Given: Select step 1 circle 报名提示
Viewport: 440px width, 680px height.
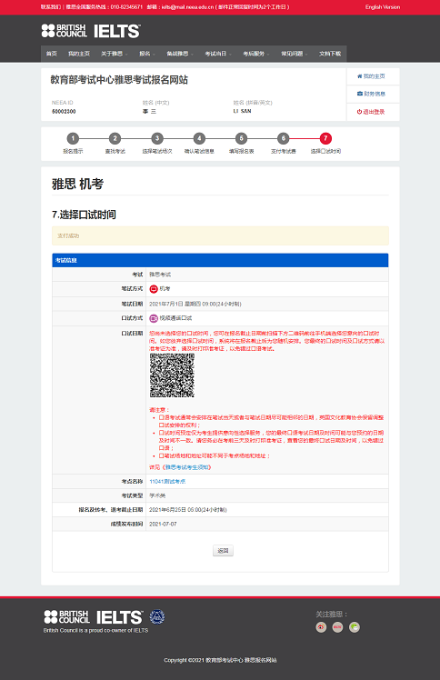Looking at the screenshot, I should [x=73, y=138].
